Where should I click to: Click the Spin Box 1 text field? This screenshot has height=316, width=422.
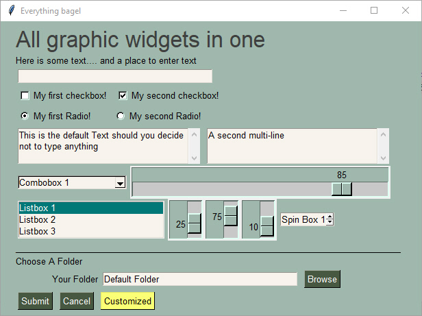[x=303, y=219]
